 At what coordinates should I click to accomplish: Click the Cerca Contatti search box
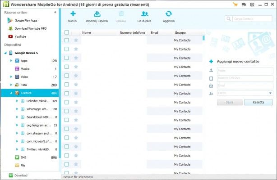point(252,19)
